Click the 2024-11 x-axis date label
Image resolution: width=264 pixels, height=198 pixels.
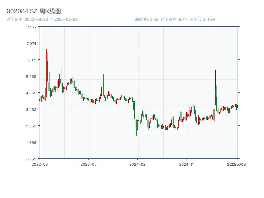click(x=187, y=164)
